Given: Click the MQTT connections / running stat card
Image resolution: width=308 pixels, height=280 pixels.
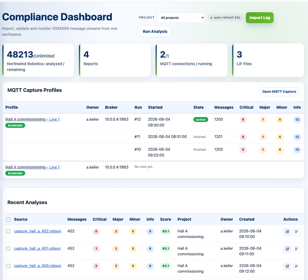Looking at the screenshot, I should pos(191,60).
